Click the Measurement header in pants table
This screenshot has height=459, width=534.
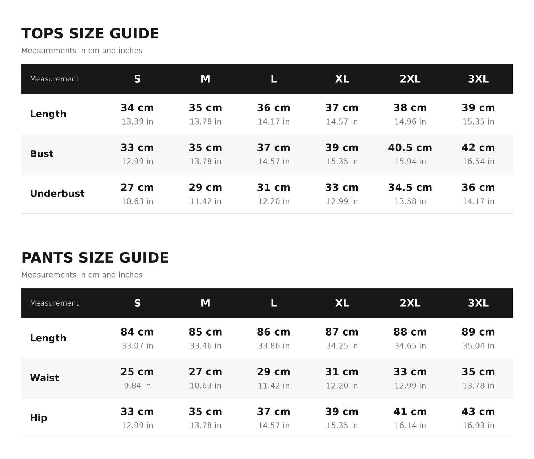click(x=54, y=303)
